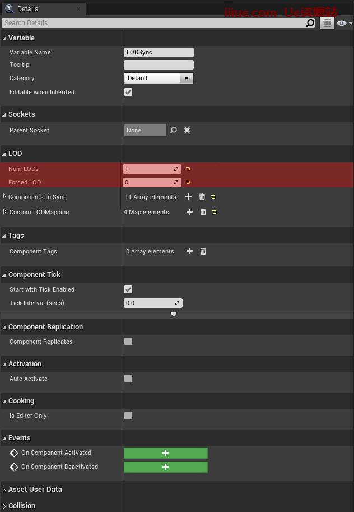Expand the Components to Sync array
Image resolution: width=354 pixels, height=512 pixels.
click(x=5, y=197)
